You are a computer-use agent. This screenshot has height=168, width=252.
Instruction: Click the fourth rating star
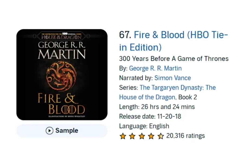(151, 136)
